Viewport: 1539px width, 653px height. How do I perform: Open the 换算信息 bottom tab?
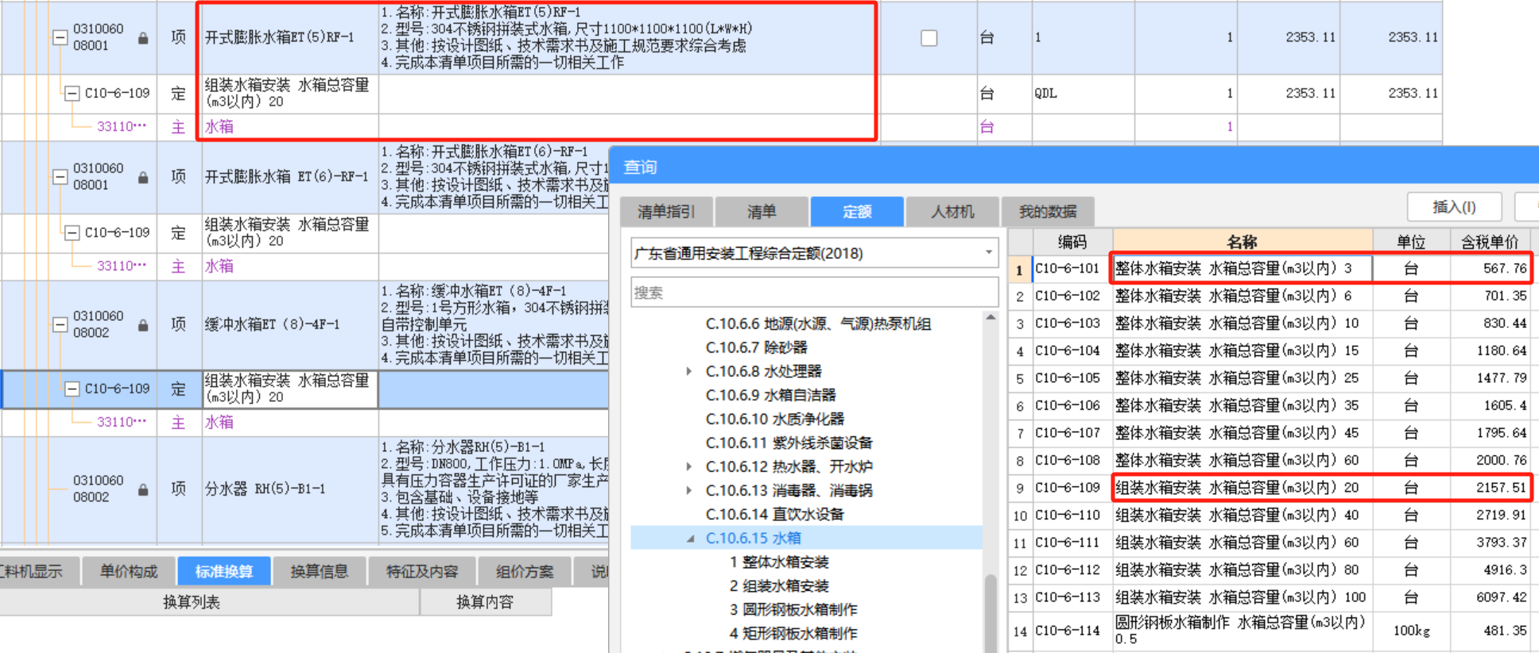(x=320, y=571)
